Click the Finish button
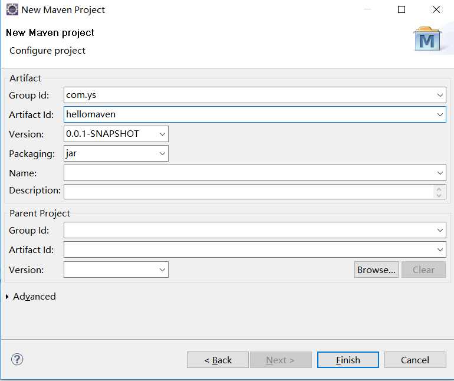This screenshot has width=454, height=381. (x=348, y=360)
